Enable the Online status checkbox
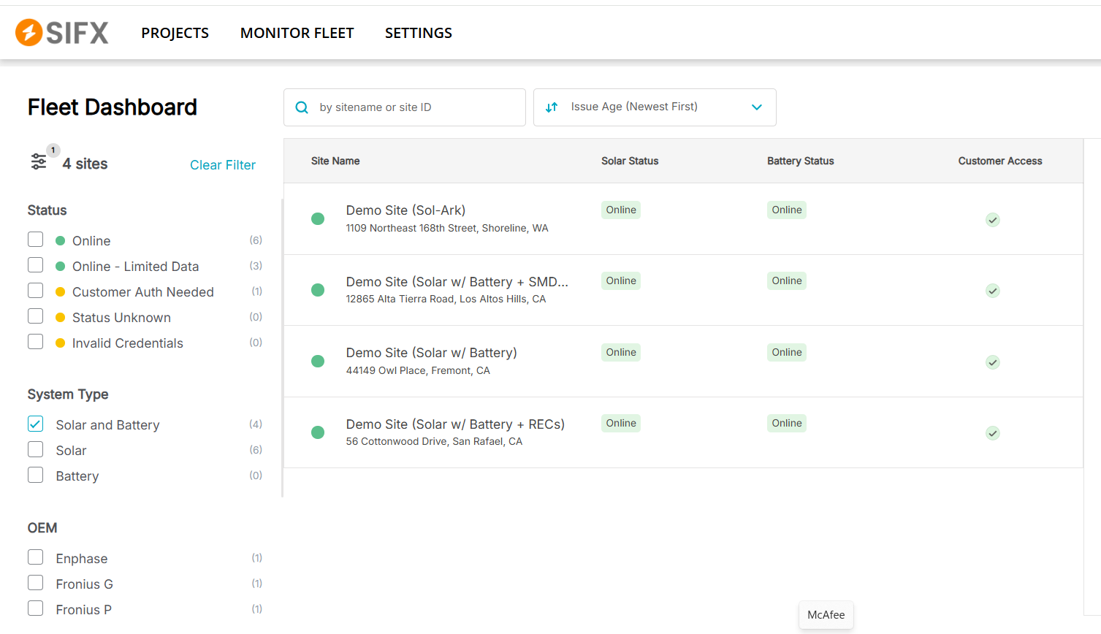1101x634 pixels. (x=36, y=240)
